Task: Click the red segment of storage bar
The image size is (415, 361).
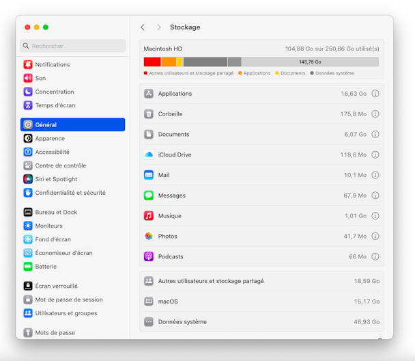Action: (152, 62)
